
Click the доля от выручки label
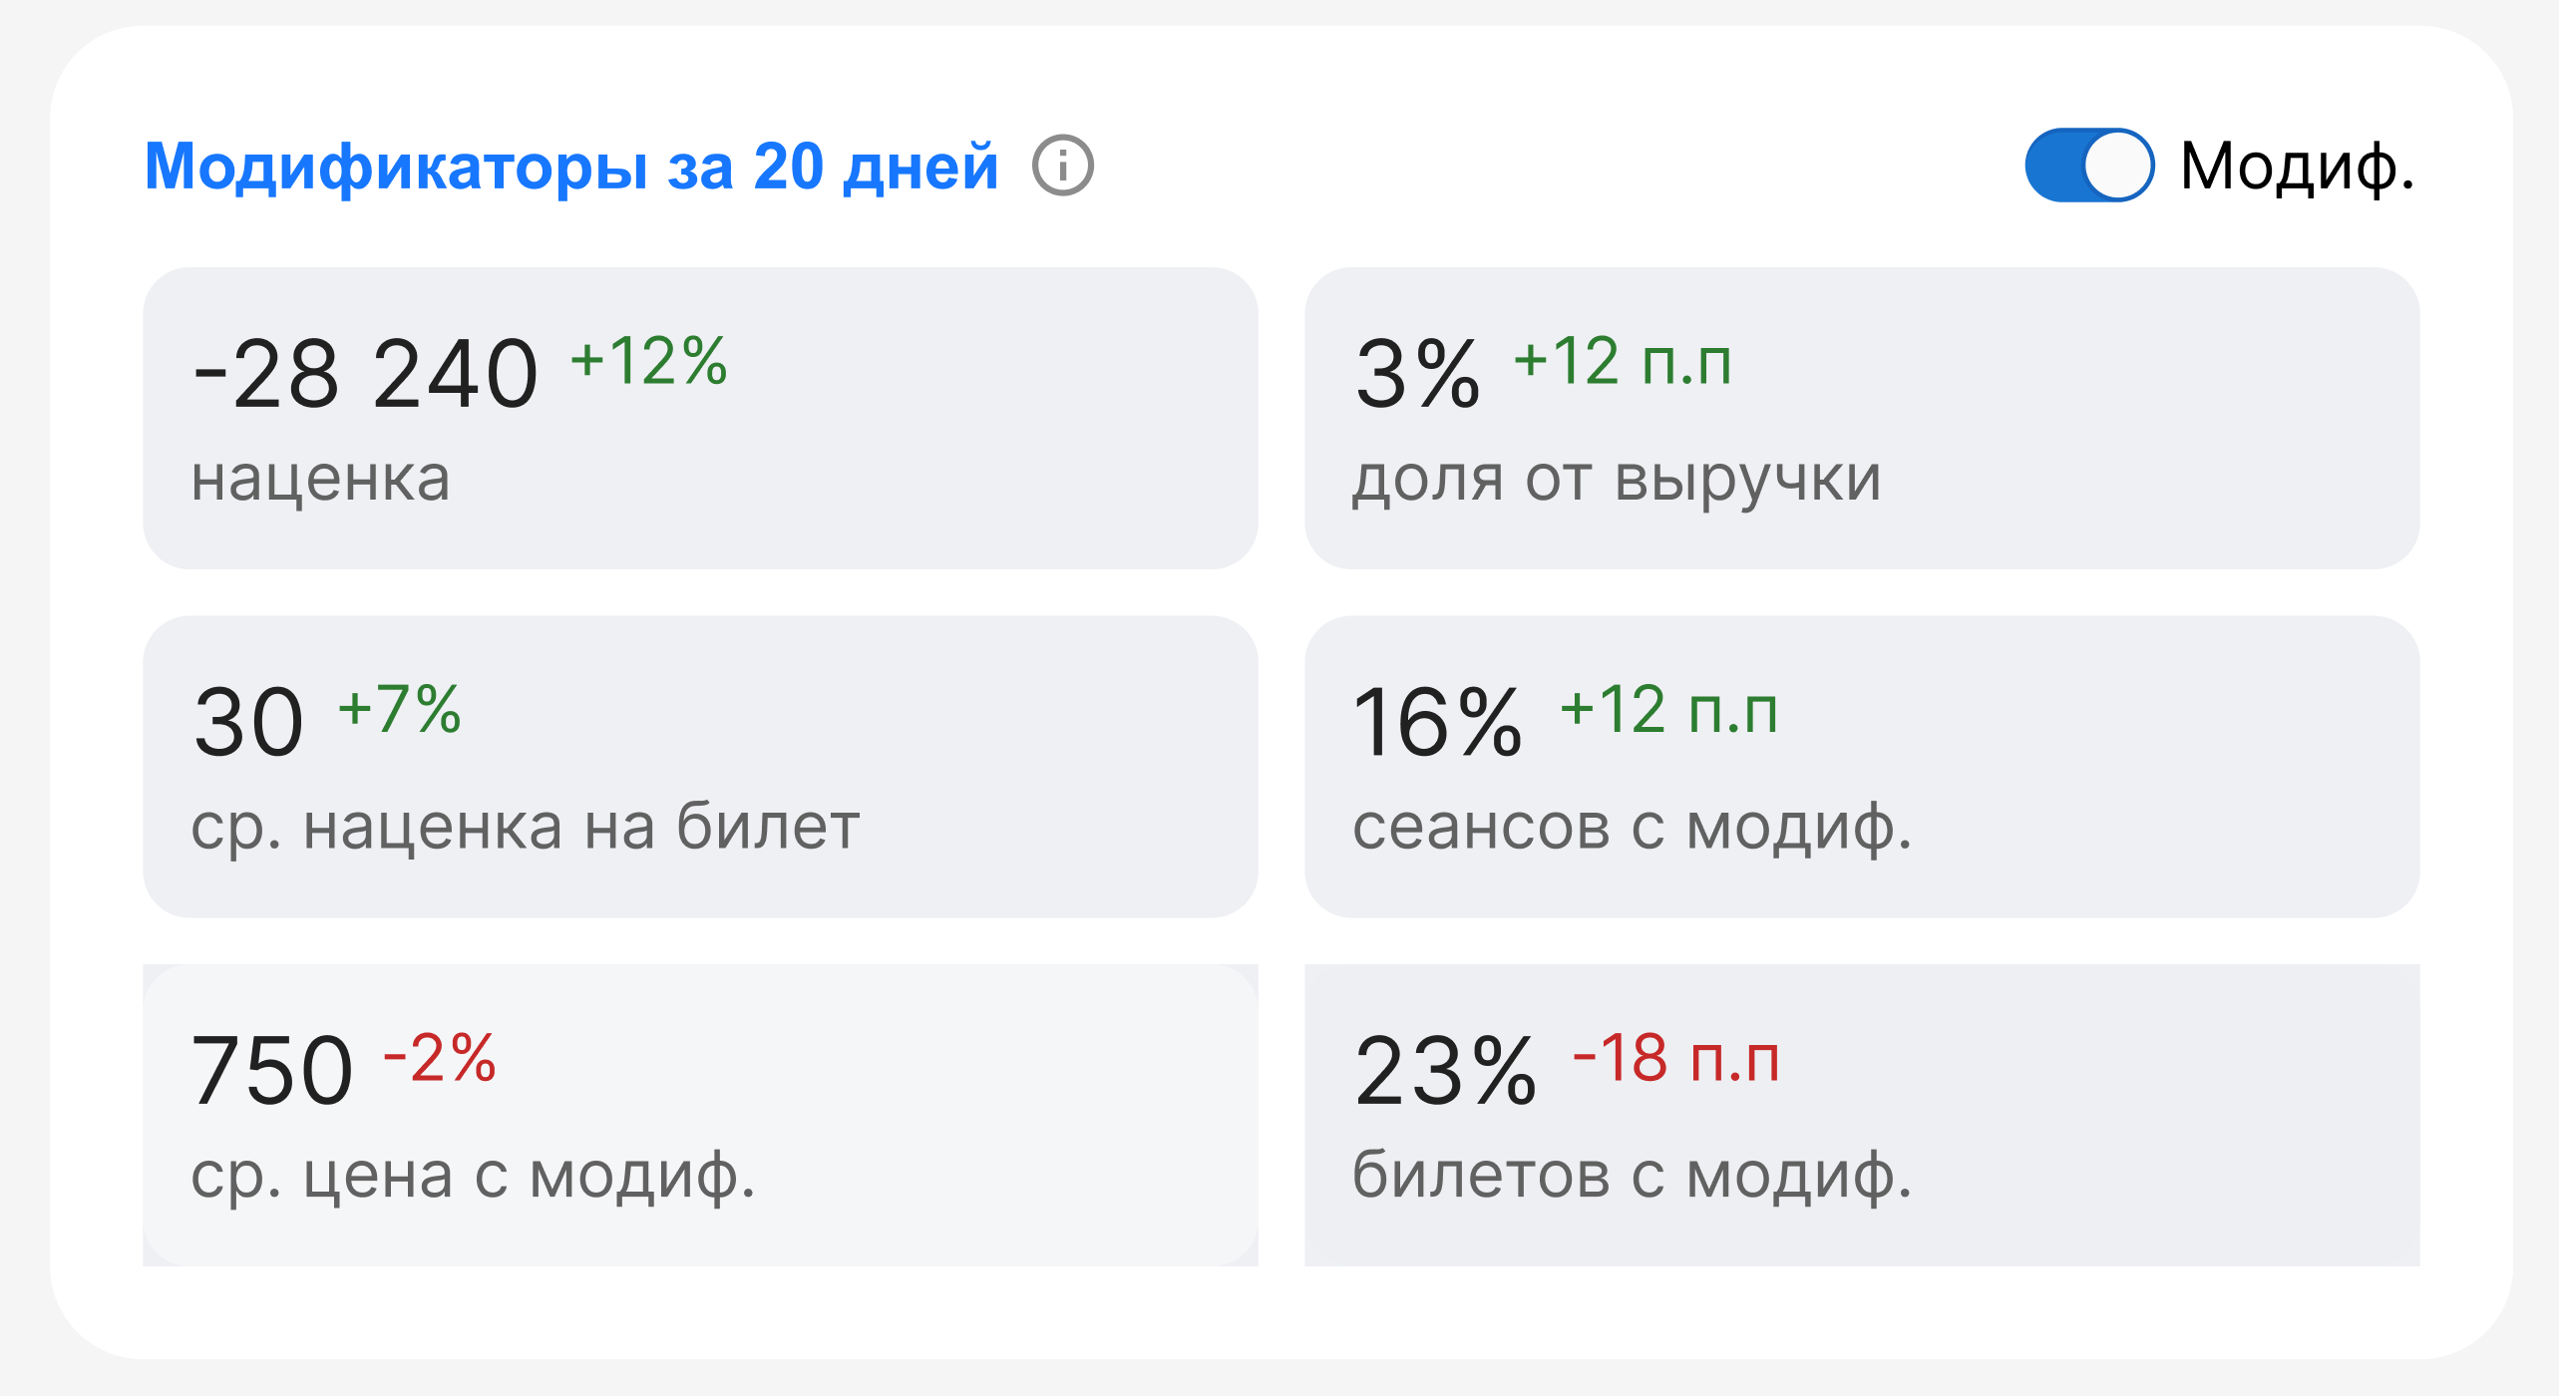point(1617,479)
